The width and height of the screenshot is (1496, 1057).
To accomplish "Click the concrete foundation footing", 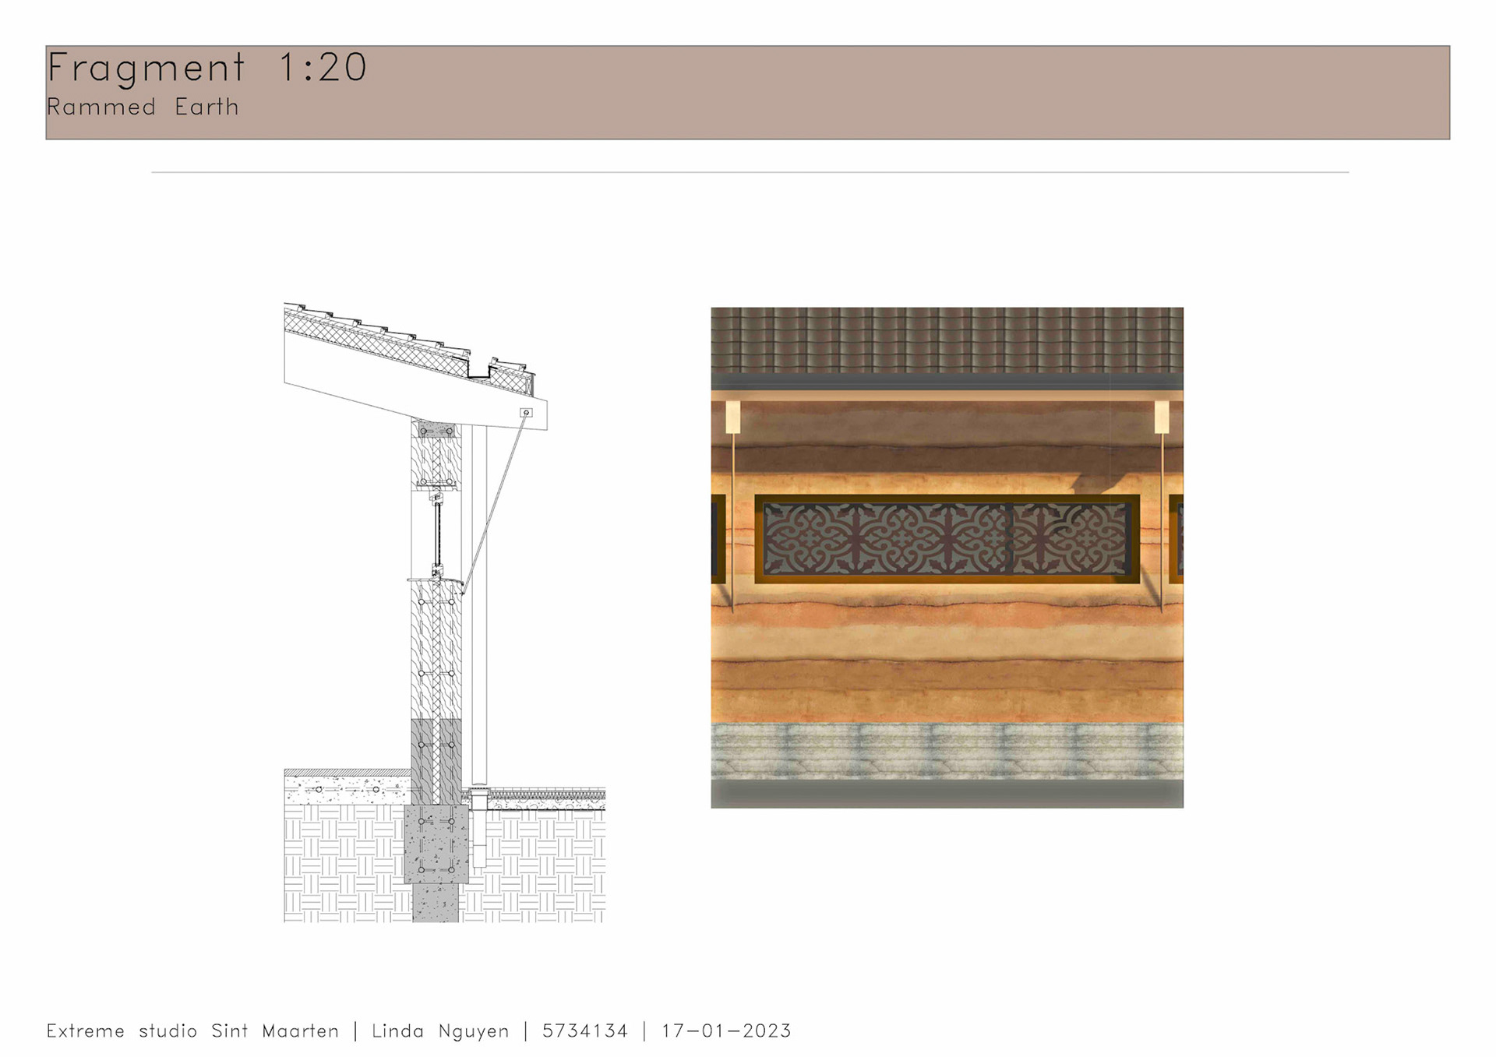I will (x=436, y=845).
